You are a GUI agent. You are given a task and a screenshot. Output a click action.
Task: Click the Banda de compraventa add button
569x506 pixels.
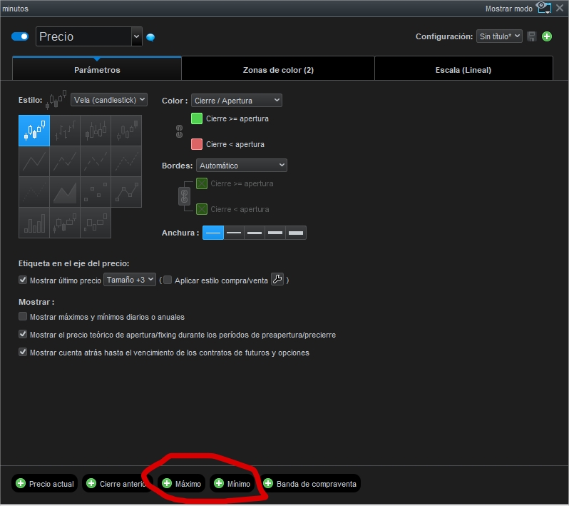[x=310, y=483]
